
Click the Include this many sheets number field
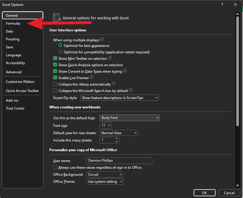click(x=108, y=140)
